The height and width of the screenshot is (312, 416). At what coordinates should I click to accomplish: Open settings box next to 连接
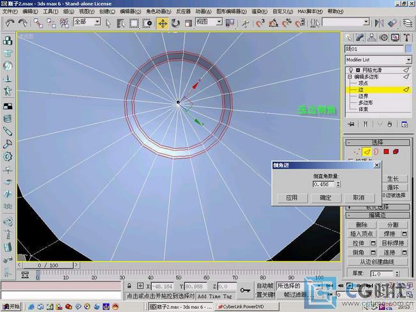pyautogui.click(x=404, y=253)
